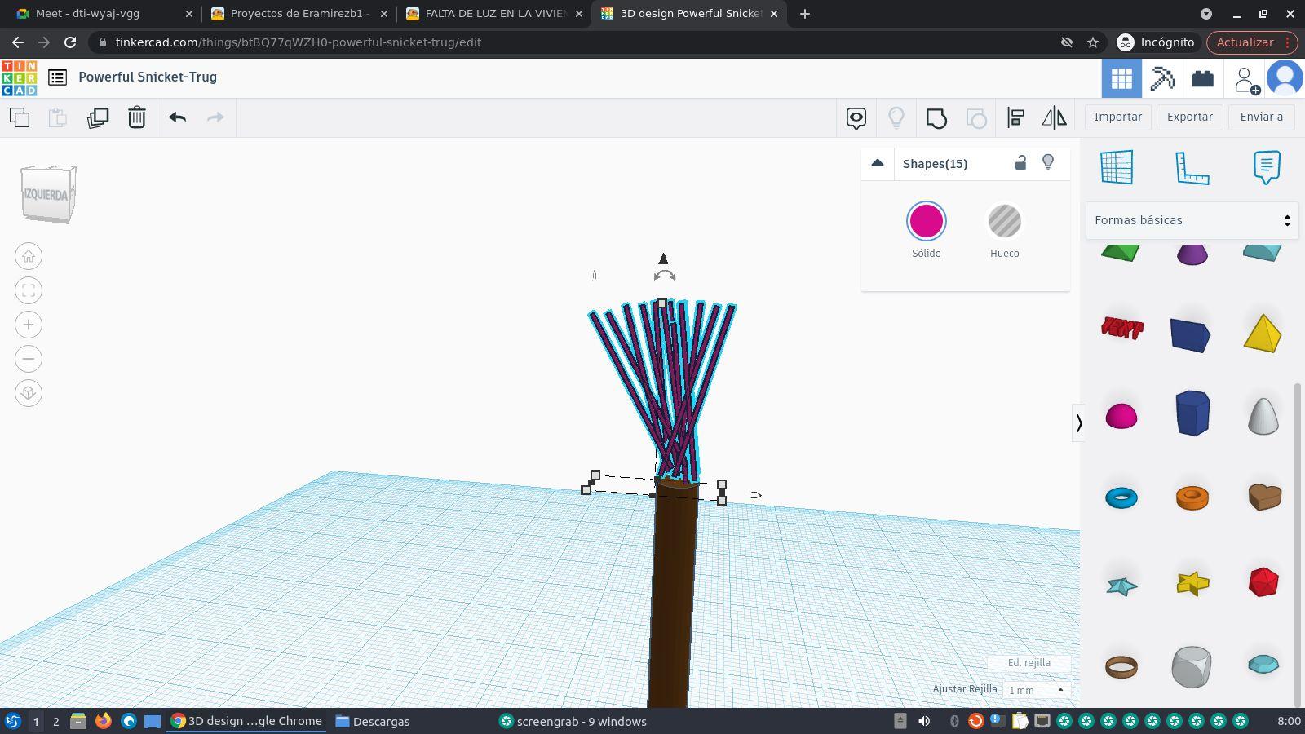The width and height of the screenshot is (1305, 734).
Task: Click the Tinkercad logo
Action: pos(19,77)
